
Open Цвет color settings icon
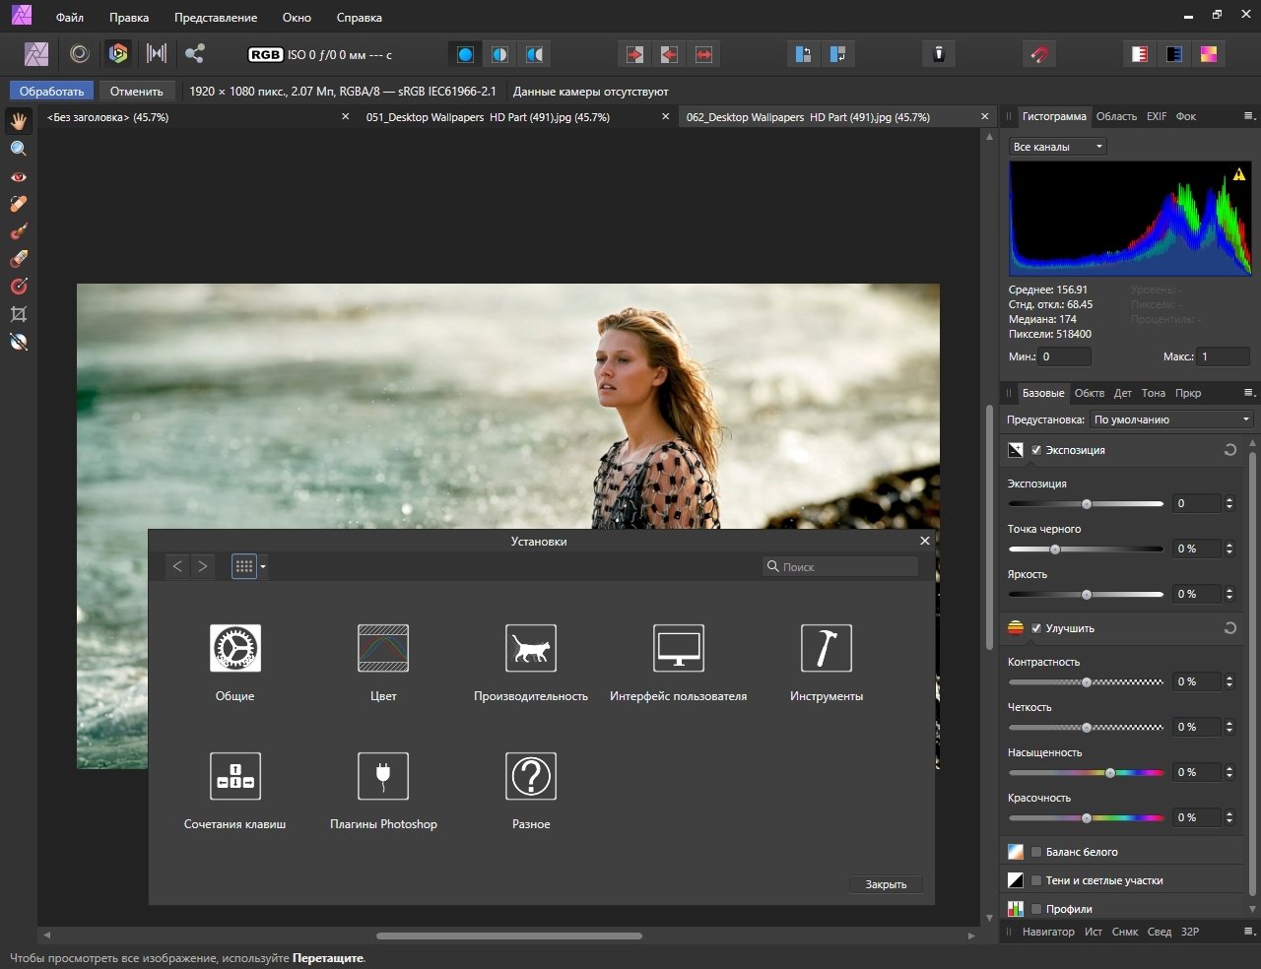pyautogui.click(x=383, y=649)
